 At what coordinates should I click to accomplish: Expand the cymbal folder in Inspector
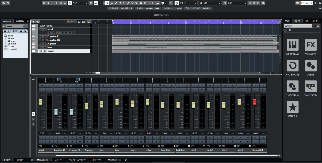(x=6, y=49)
